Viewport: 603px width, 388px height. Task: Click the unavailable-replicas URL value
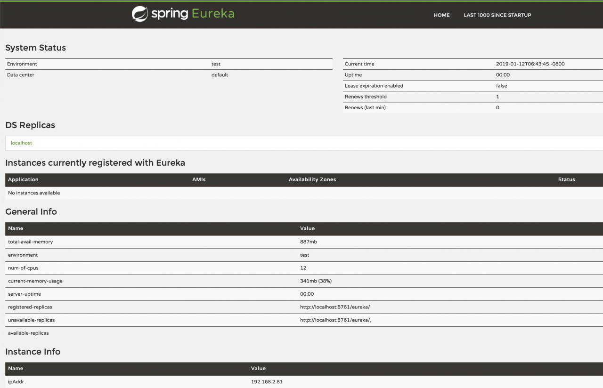(336, 320)
